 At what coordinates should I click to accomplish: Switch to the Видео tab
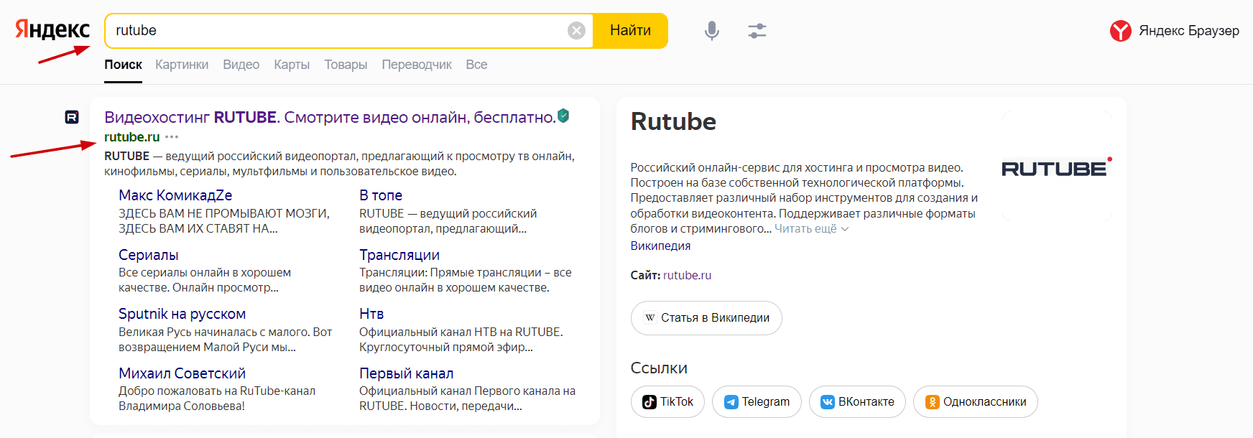[241, 65]
